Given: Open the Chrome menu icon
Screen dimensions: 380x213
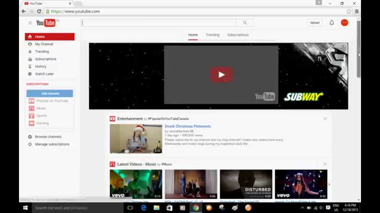Looking at the screenshot, I should [357, 11].
